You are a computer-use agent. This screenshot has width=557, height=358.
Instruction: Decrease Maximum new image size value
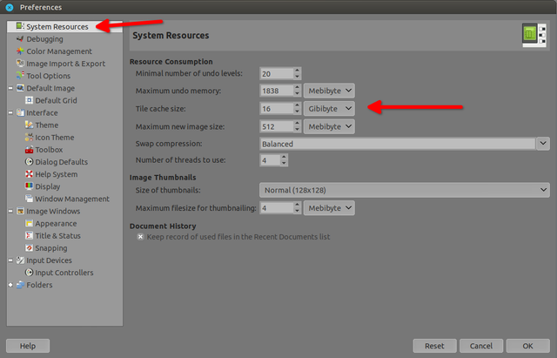(x=298, y=130)
